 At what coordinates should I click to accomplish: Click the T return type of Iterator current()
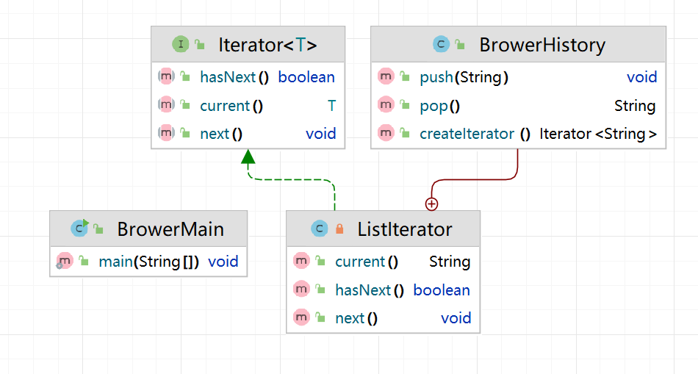point(331,106)
